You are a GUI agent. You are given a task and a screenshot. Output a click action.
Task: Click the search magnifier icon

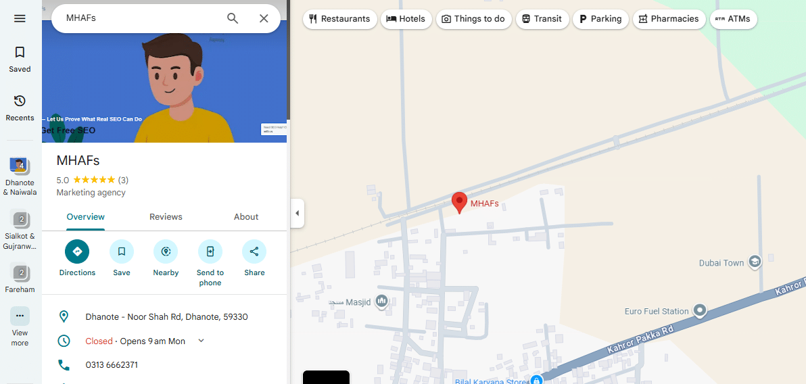coord(233,18)
